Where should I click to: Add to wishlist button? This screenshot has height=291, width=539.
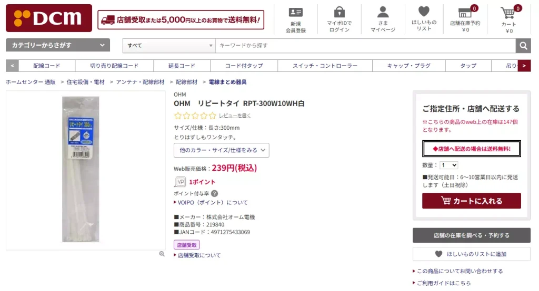tap(471, 254)
